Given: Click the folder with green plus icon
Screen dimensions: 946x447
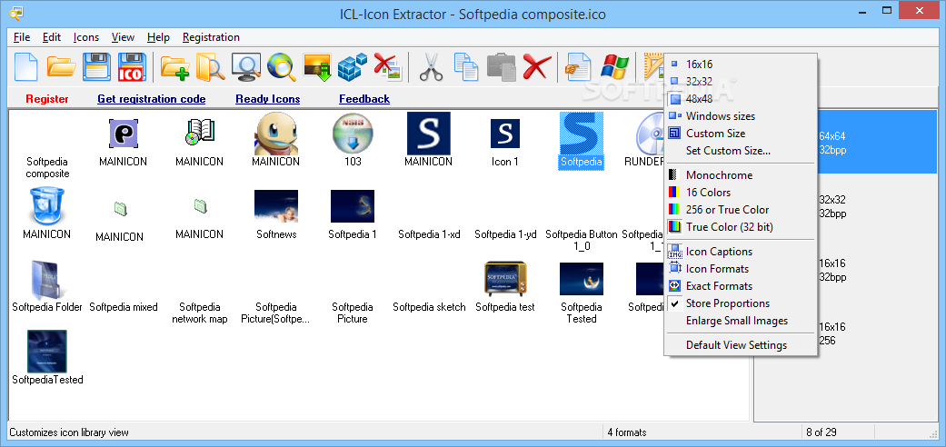Looking at the screenshot, I should click(x=175, y=66).
